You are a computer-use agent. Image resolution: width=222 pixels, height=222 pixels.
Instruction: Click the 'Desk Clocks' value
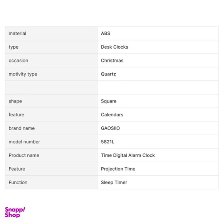click(x=114, y=47)
